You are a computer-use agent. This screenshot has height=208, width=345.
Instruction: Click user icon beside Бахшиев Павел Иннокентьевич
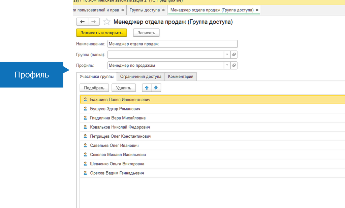click(x=85, y=99)
